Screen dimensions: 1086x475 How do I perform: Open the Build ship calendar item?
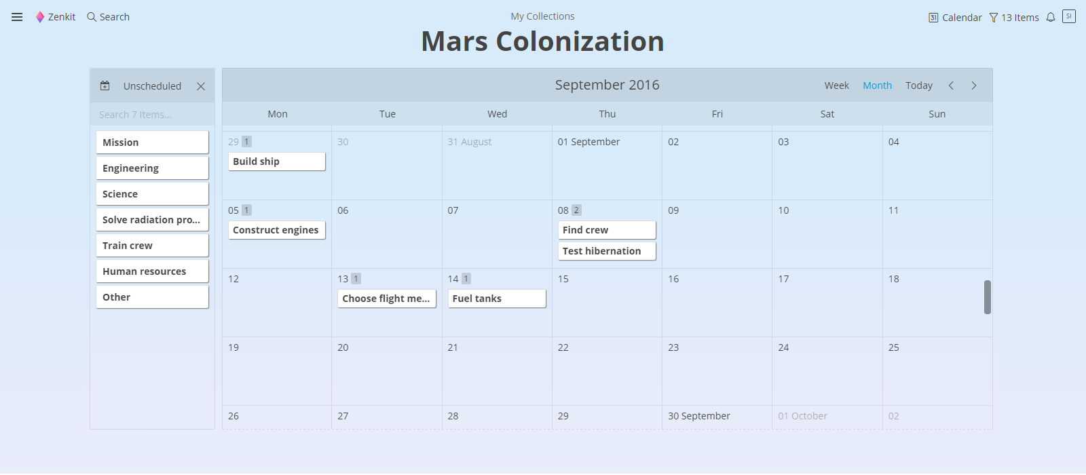point(277,161)
